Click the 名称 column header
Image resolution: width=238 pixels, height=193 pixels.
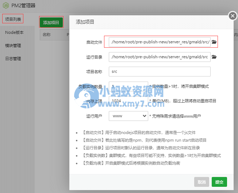(47, 35)
